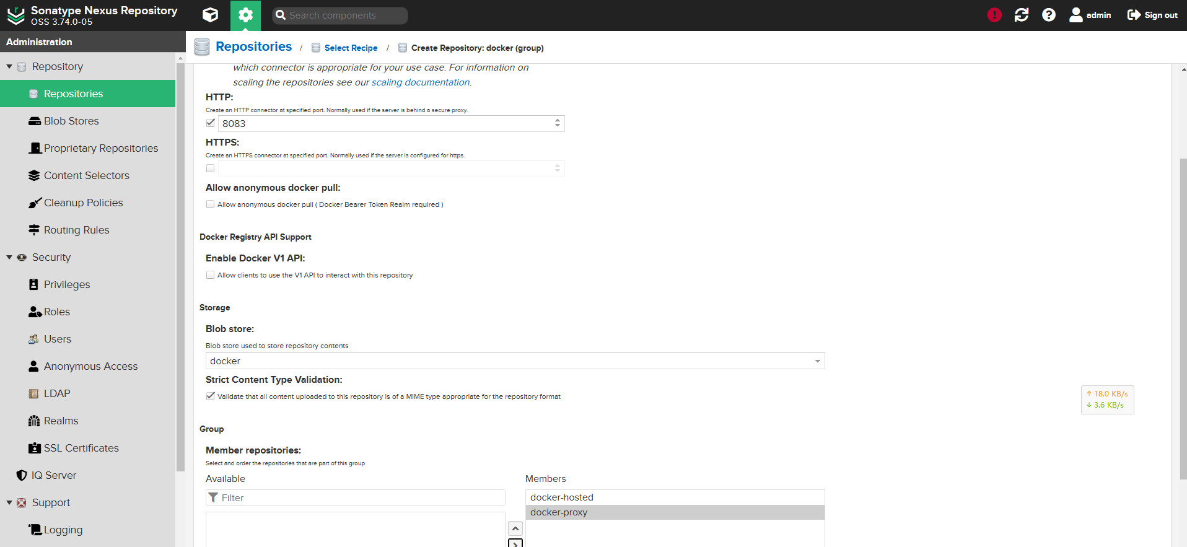Select docker-hosted in Members list
Image resolution: width=1187 pixels, height=547 pixels.
click(675, 497)
